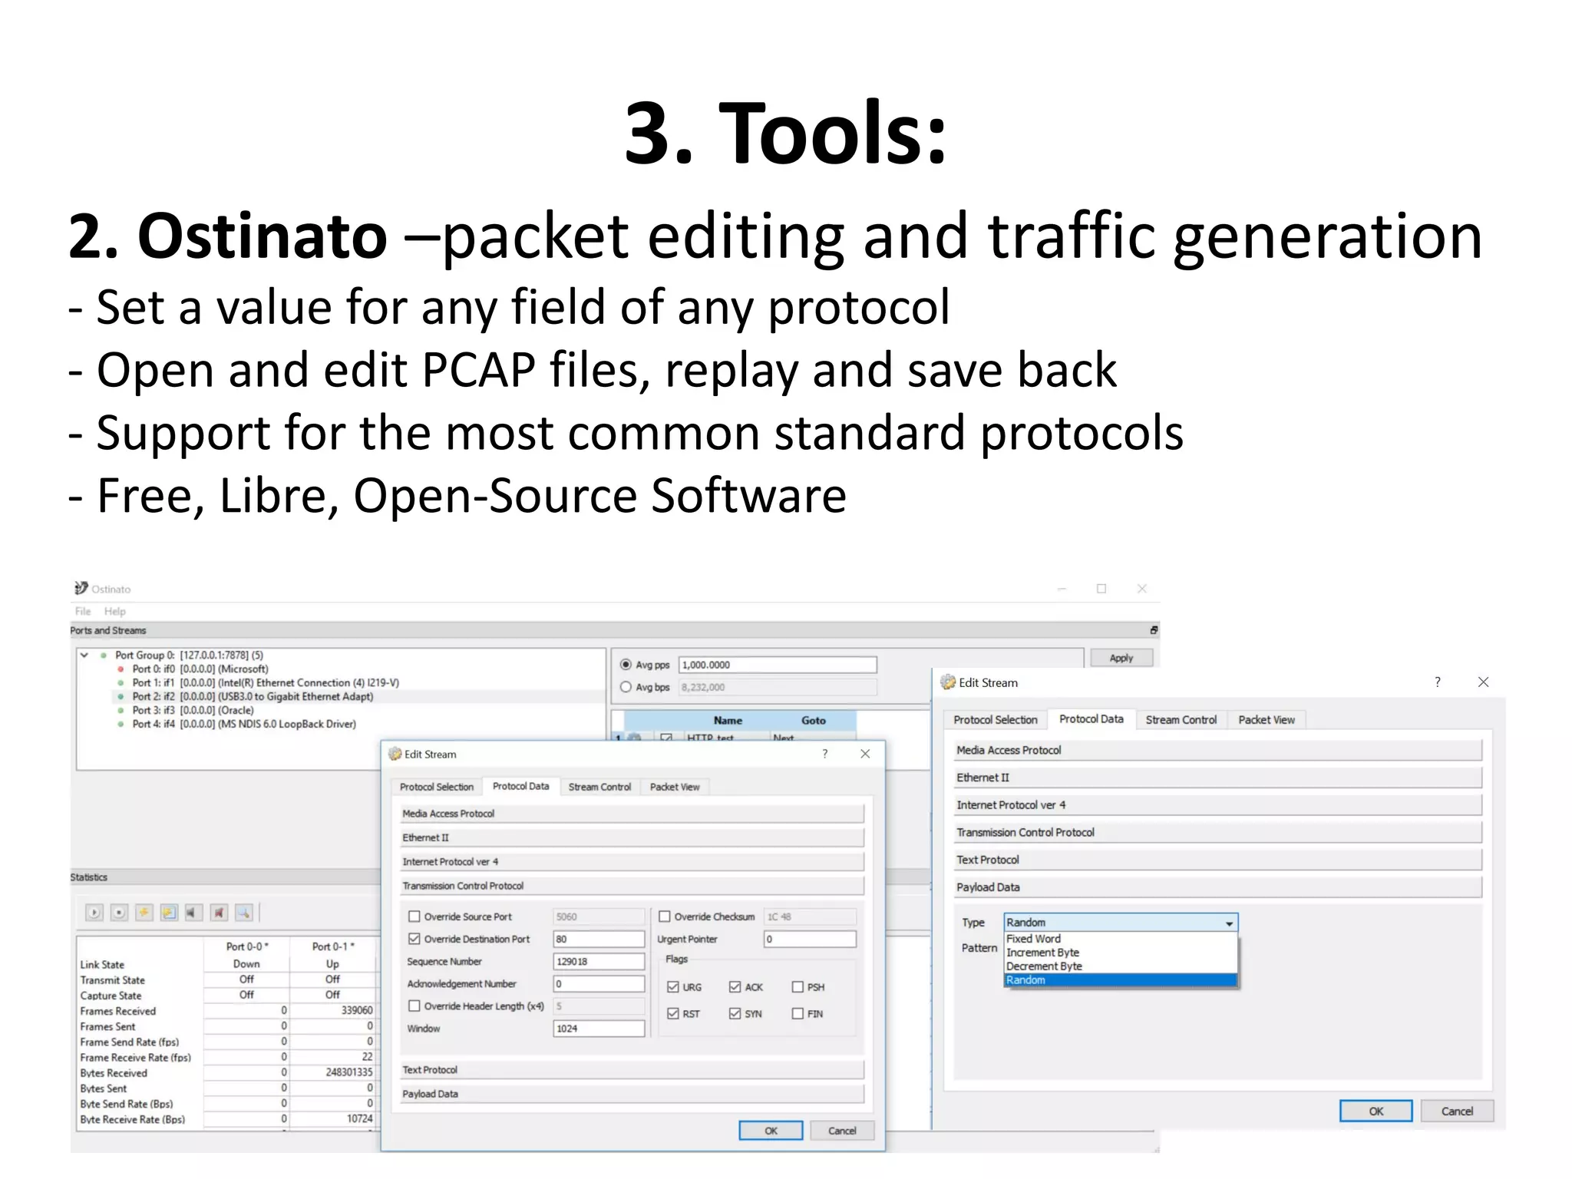Open the Help menu
The width and height of the screenshot is (1572, 1179).
coord(115,611)
